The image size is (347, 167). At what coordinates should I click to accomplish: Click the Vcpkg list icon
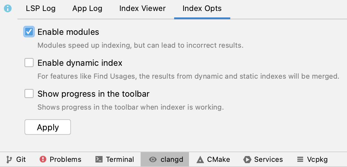pyautogui.click(x=300, y=160)
